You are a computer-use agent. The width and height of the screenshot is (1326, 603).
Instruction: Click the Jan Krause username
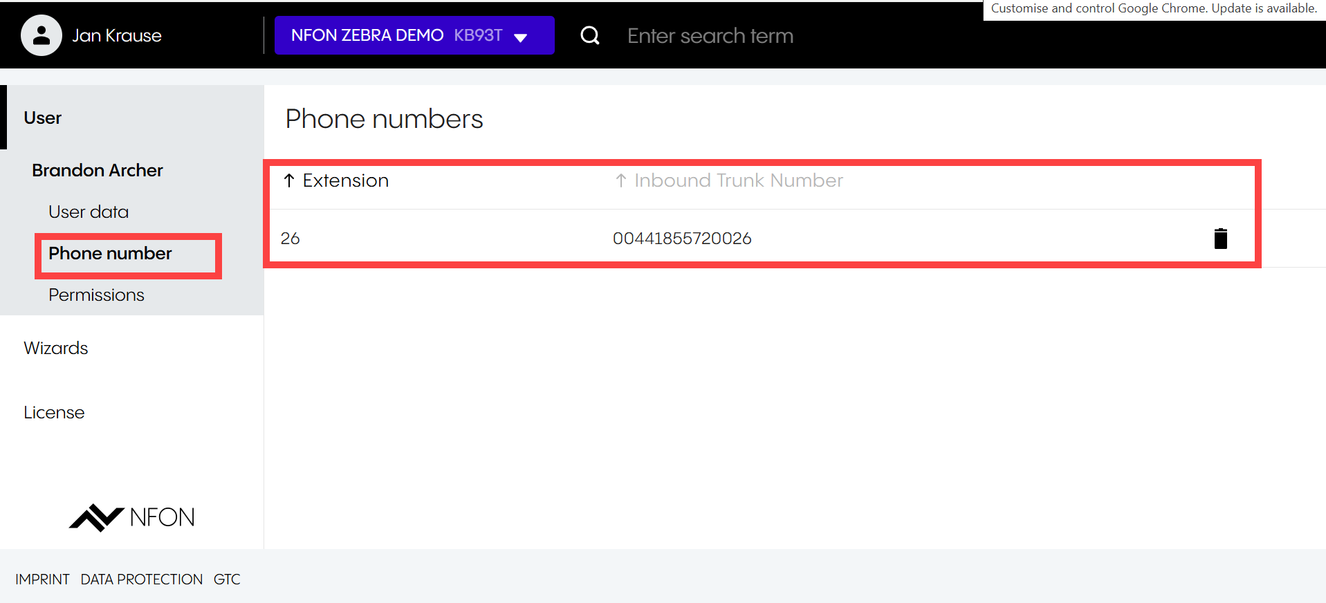point(117,36)
